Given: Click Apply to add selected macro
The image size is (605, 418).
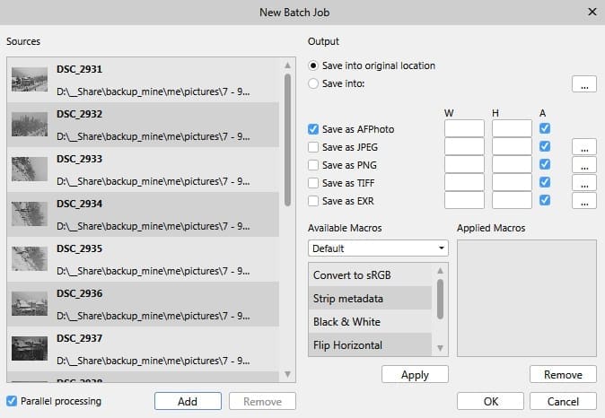Looking at the screenshot, I should (415, 374).
